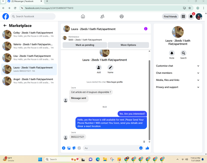The image size is (207, 163).
Task: Open Microsoft Edge from the taskbar
Action: 98,159
